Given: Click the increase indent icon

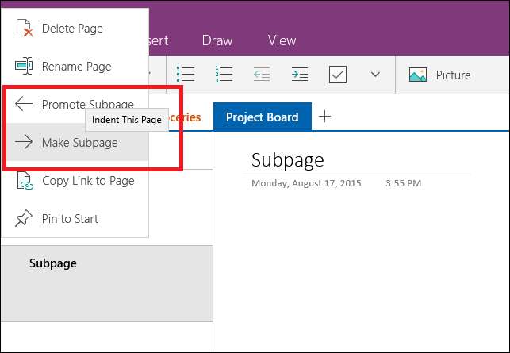Looking at the screenshot, I should coord(300,75).
